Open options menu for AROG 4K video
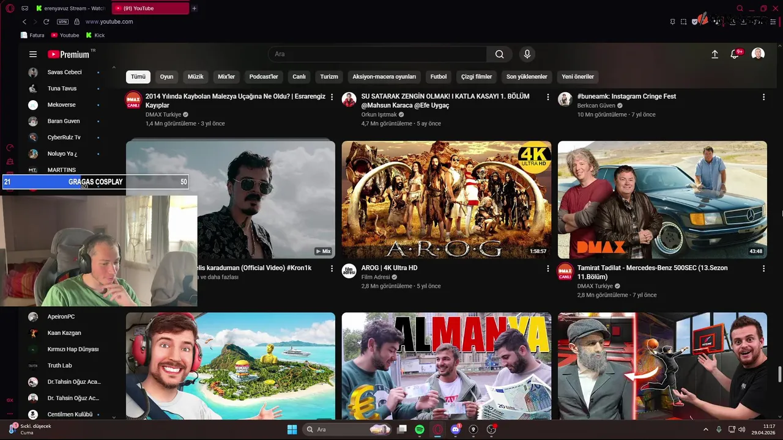783x440 pixels. coord(548,269)
